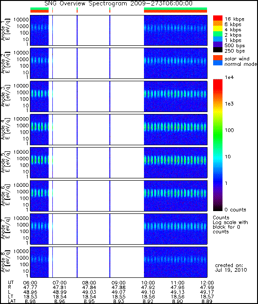Click the R value 47.77
The width and height of the screenshot is (258, 304).
(x=30, y=287)
